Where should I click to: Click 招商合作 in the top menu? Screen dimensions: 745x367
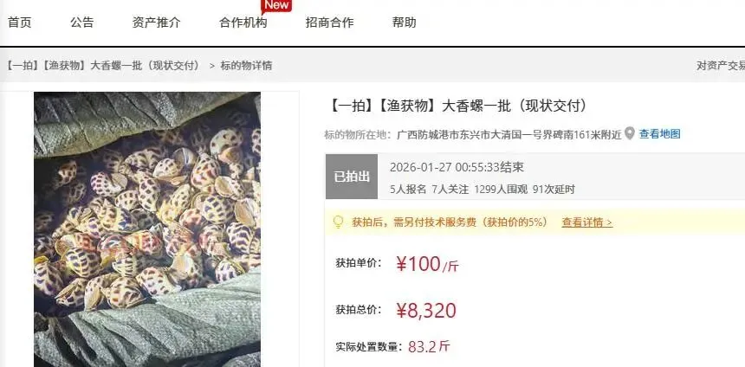[x=330, y=23]
